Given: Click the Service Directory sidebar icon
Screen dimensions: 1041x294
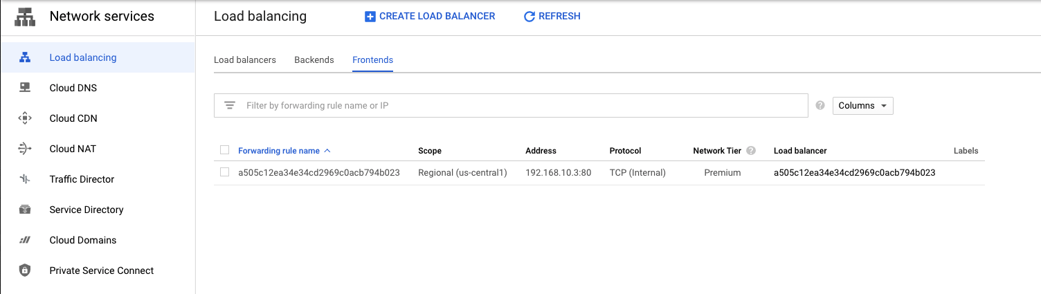Looking at the screenshot, I should coord(25,210).
